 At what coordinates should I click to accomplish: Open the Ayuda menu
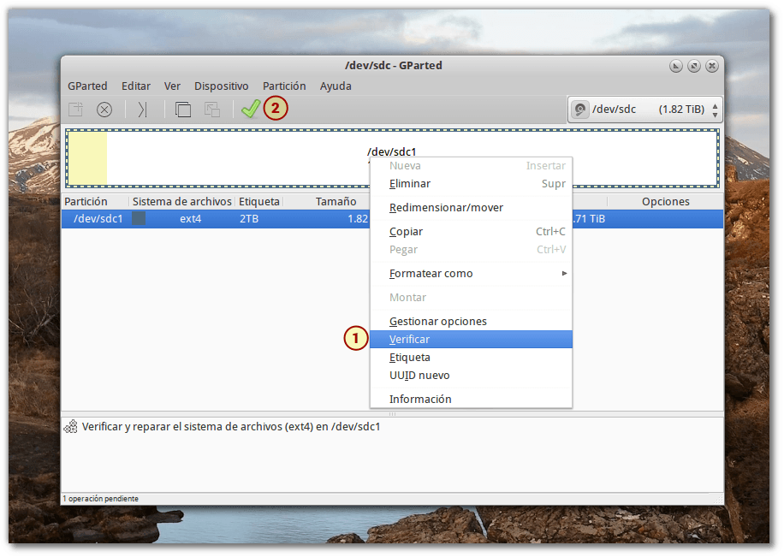335,86
